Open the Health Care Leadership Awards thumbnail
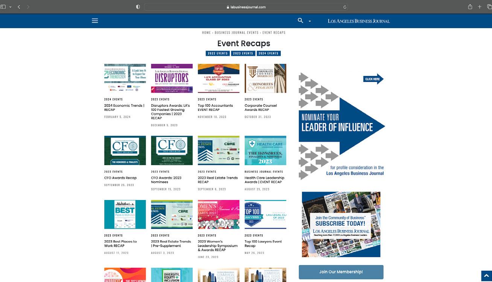The width and height of the screenshot is (492, 282). tap(265, 150)
